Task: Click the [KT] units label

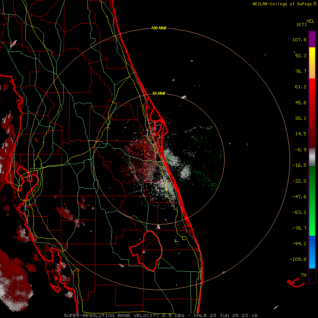Action: 302,24
